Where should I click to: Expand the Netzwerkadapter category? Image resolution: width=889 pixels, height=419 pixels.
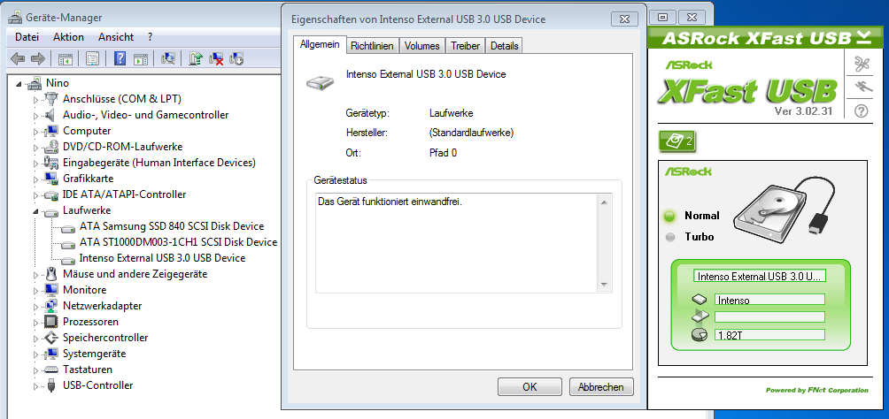[35, 307]
